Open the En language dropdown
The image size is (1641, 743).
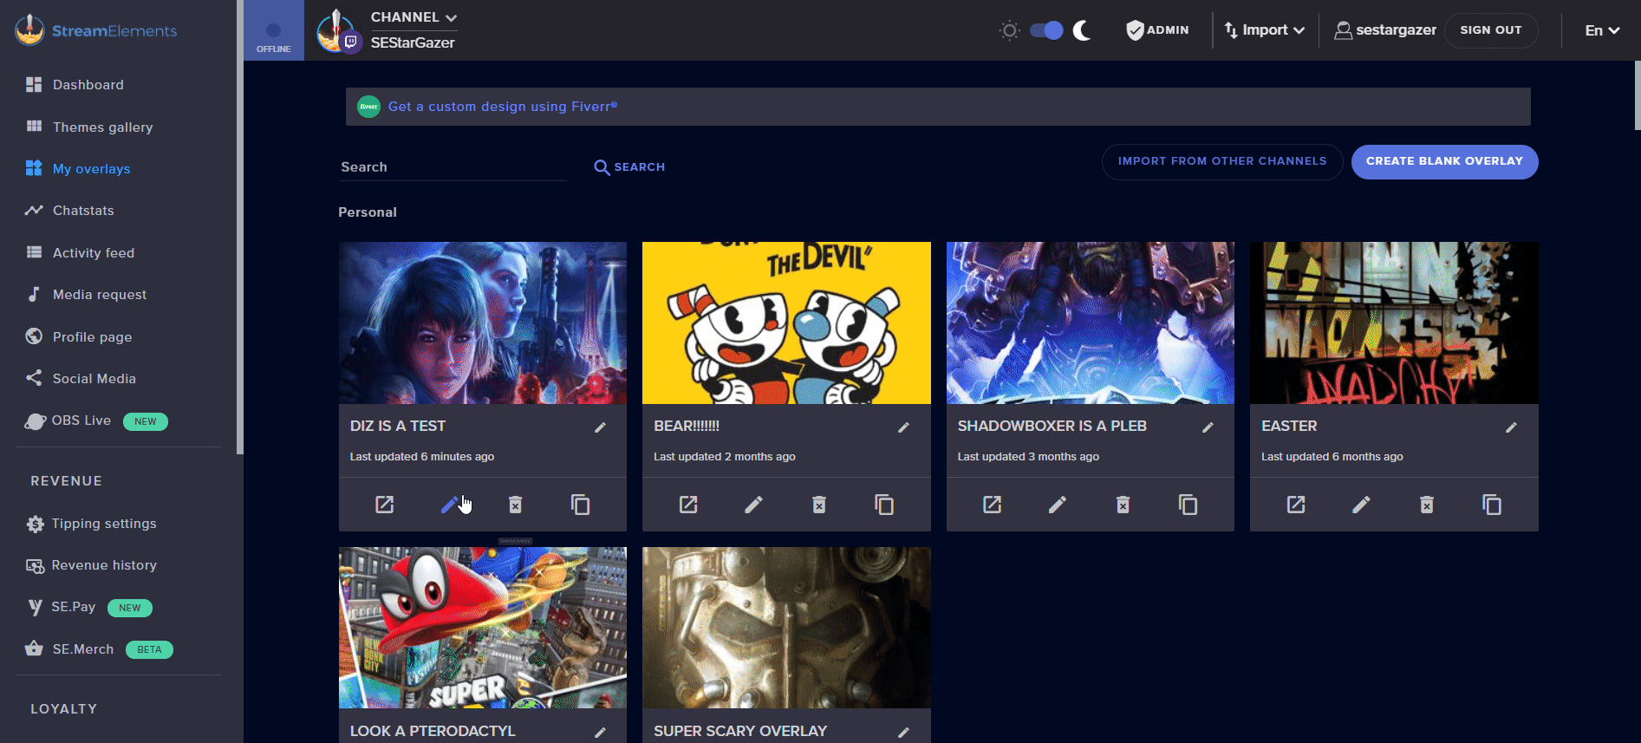pos(1602,30)
